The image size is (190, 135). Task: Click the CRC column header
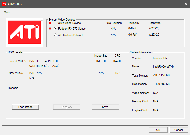click(x=117, y=56)
